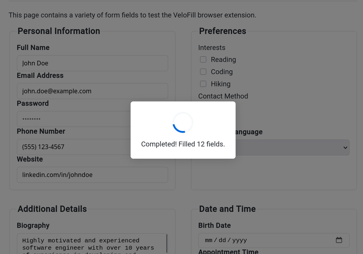Click the 'Completed! Filled 12 fields.' message
Image resolution: width=363 pixels, height=254 pixels.
(x=183, y=144)
